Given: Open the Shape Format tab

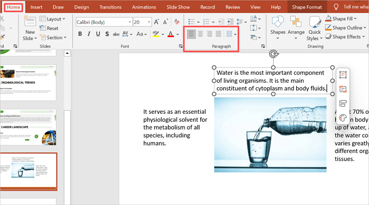Looking at the screenshot, I should [307, 7].
